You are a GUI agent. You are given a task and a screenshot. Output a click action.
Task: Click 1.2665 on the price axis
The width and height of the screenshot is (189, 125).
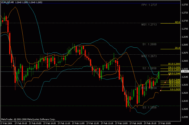[x=185, y=61]
